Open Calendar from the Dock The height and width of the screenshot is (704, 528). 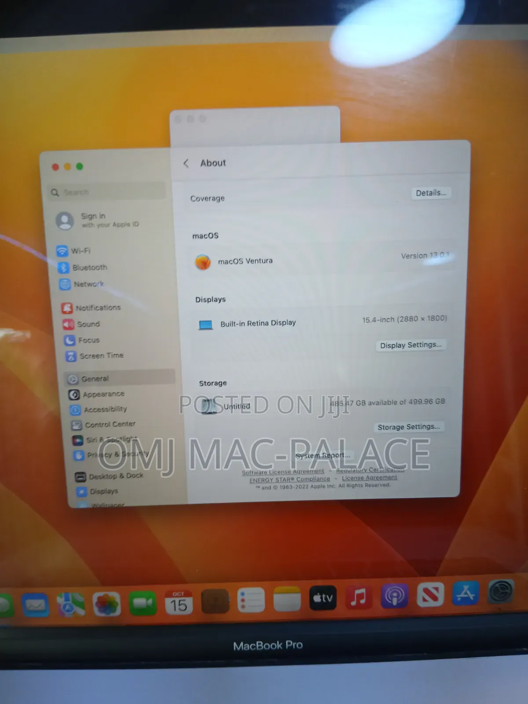(179, 602)
